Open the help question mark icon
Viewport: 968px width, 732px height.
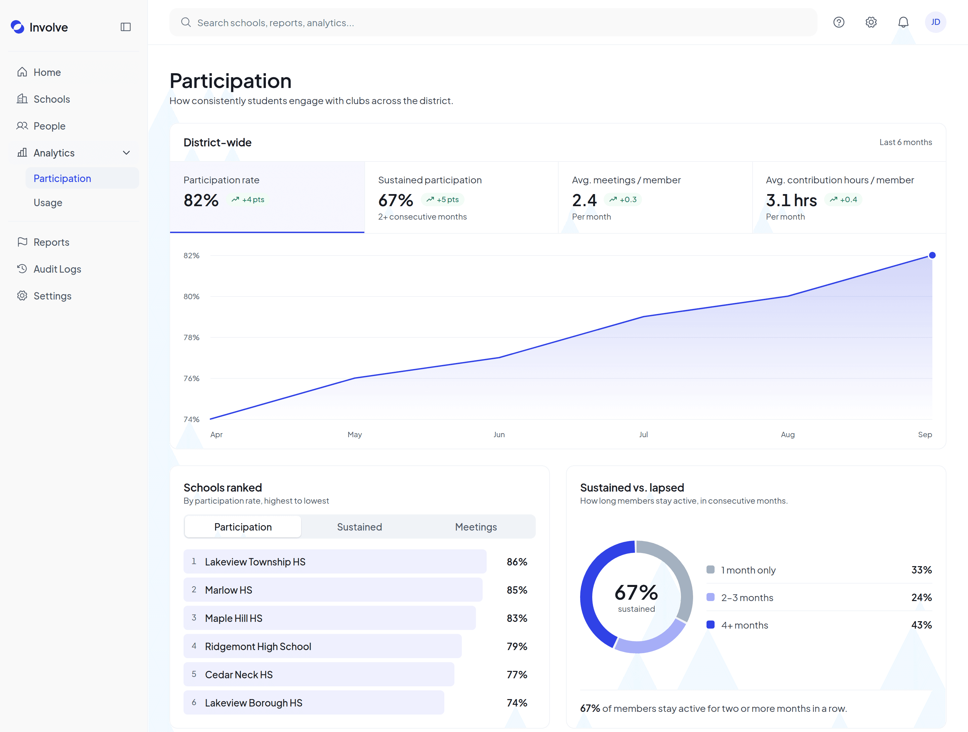pos(839,22)
